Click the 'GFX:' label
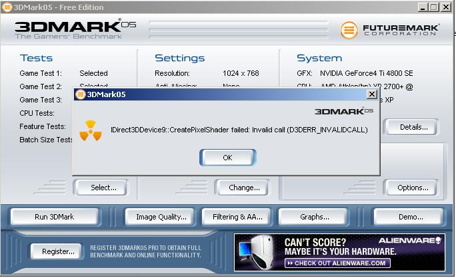Image resolution: width=456 pixels, height=278 pixels. click(x=305, y=73)
